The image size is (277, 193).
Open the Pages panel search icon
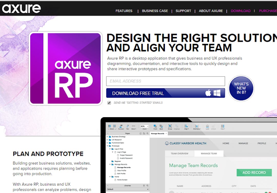147,133
